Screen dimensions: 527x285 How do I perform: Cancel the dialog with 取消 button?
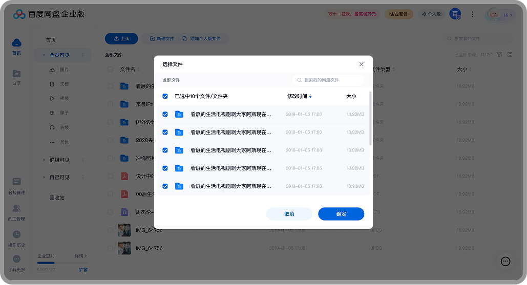coord(289,214)
